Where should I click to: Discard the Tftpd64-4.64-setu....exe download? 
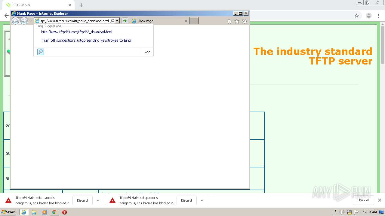tap(82, 200)
